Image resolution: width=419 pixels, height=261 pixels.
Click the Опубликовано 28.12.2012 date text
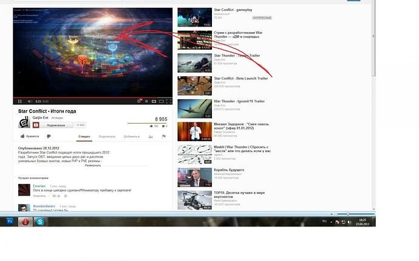(x=39, y=148)
